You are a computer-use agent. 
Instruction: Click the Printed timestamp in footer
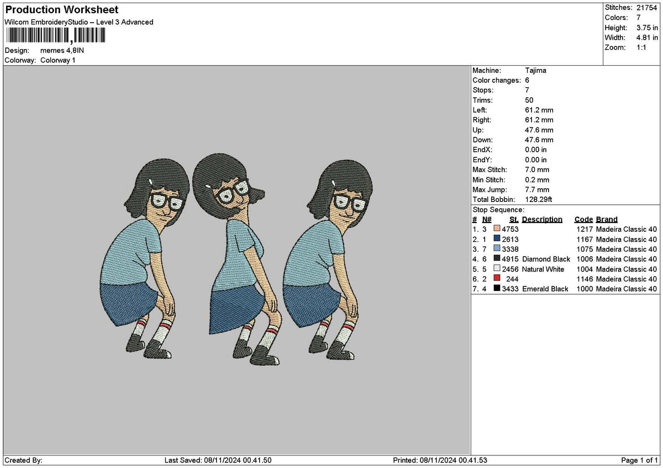coord(440,460)
